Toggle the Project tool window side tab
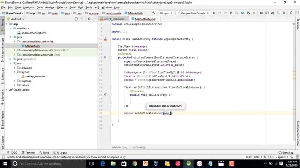The height and width of the screenshot is (168, 300). click(2, 25)
